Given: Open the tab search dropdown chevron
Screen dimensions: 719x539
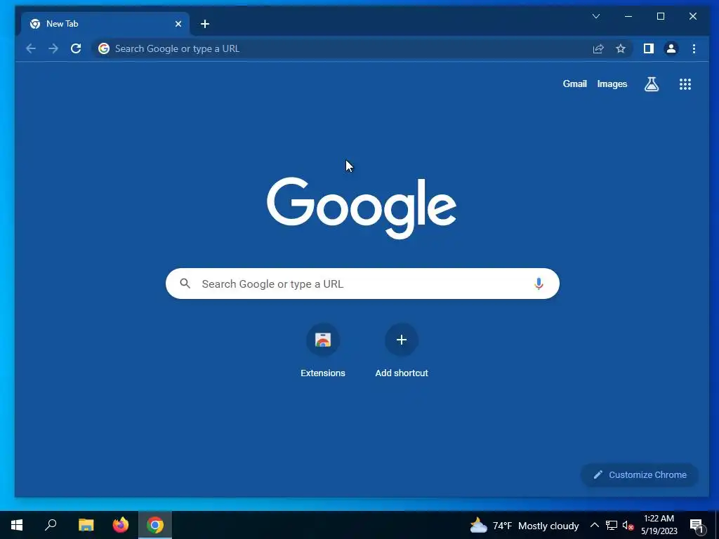Looking at the screenshot, I should [596, 17].
